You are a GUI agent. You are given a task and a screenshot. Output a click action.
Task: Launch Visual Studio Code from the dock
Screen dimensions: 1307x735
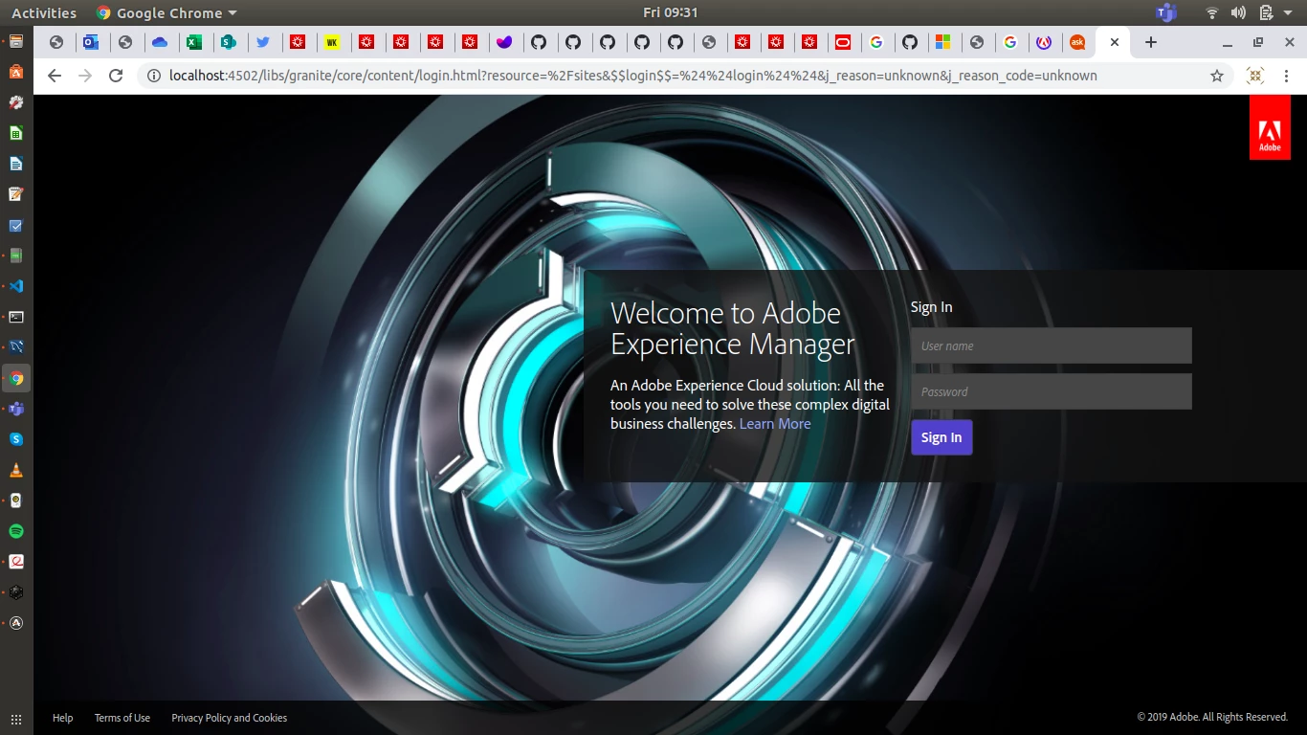16,286
